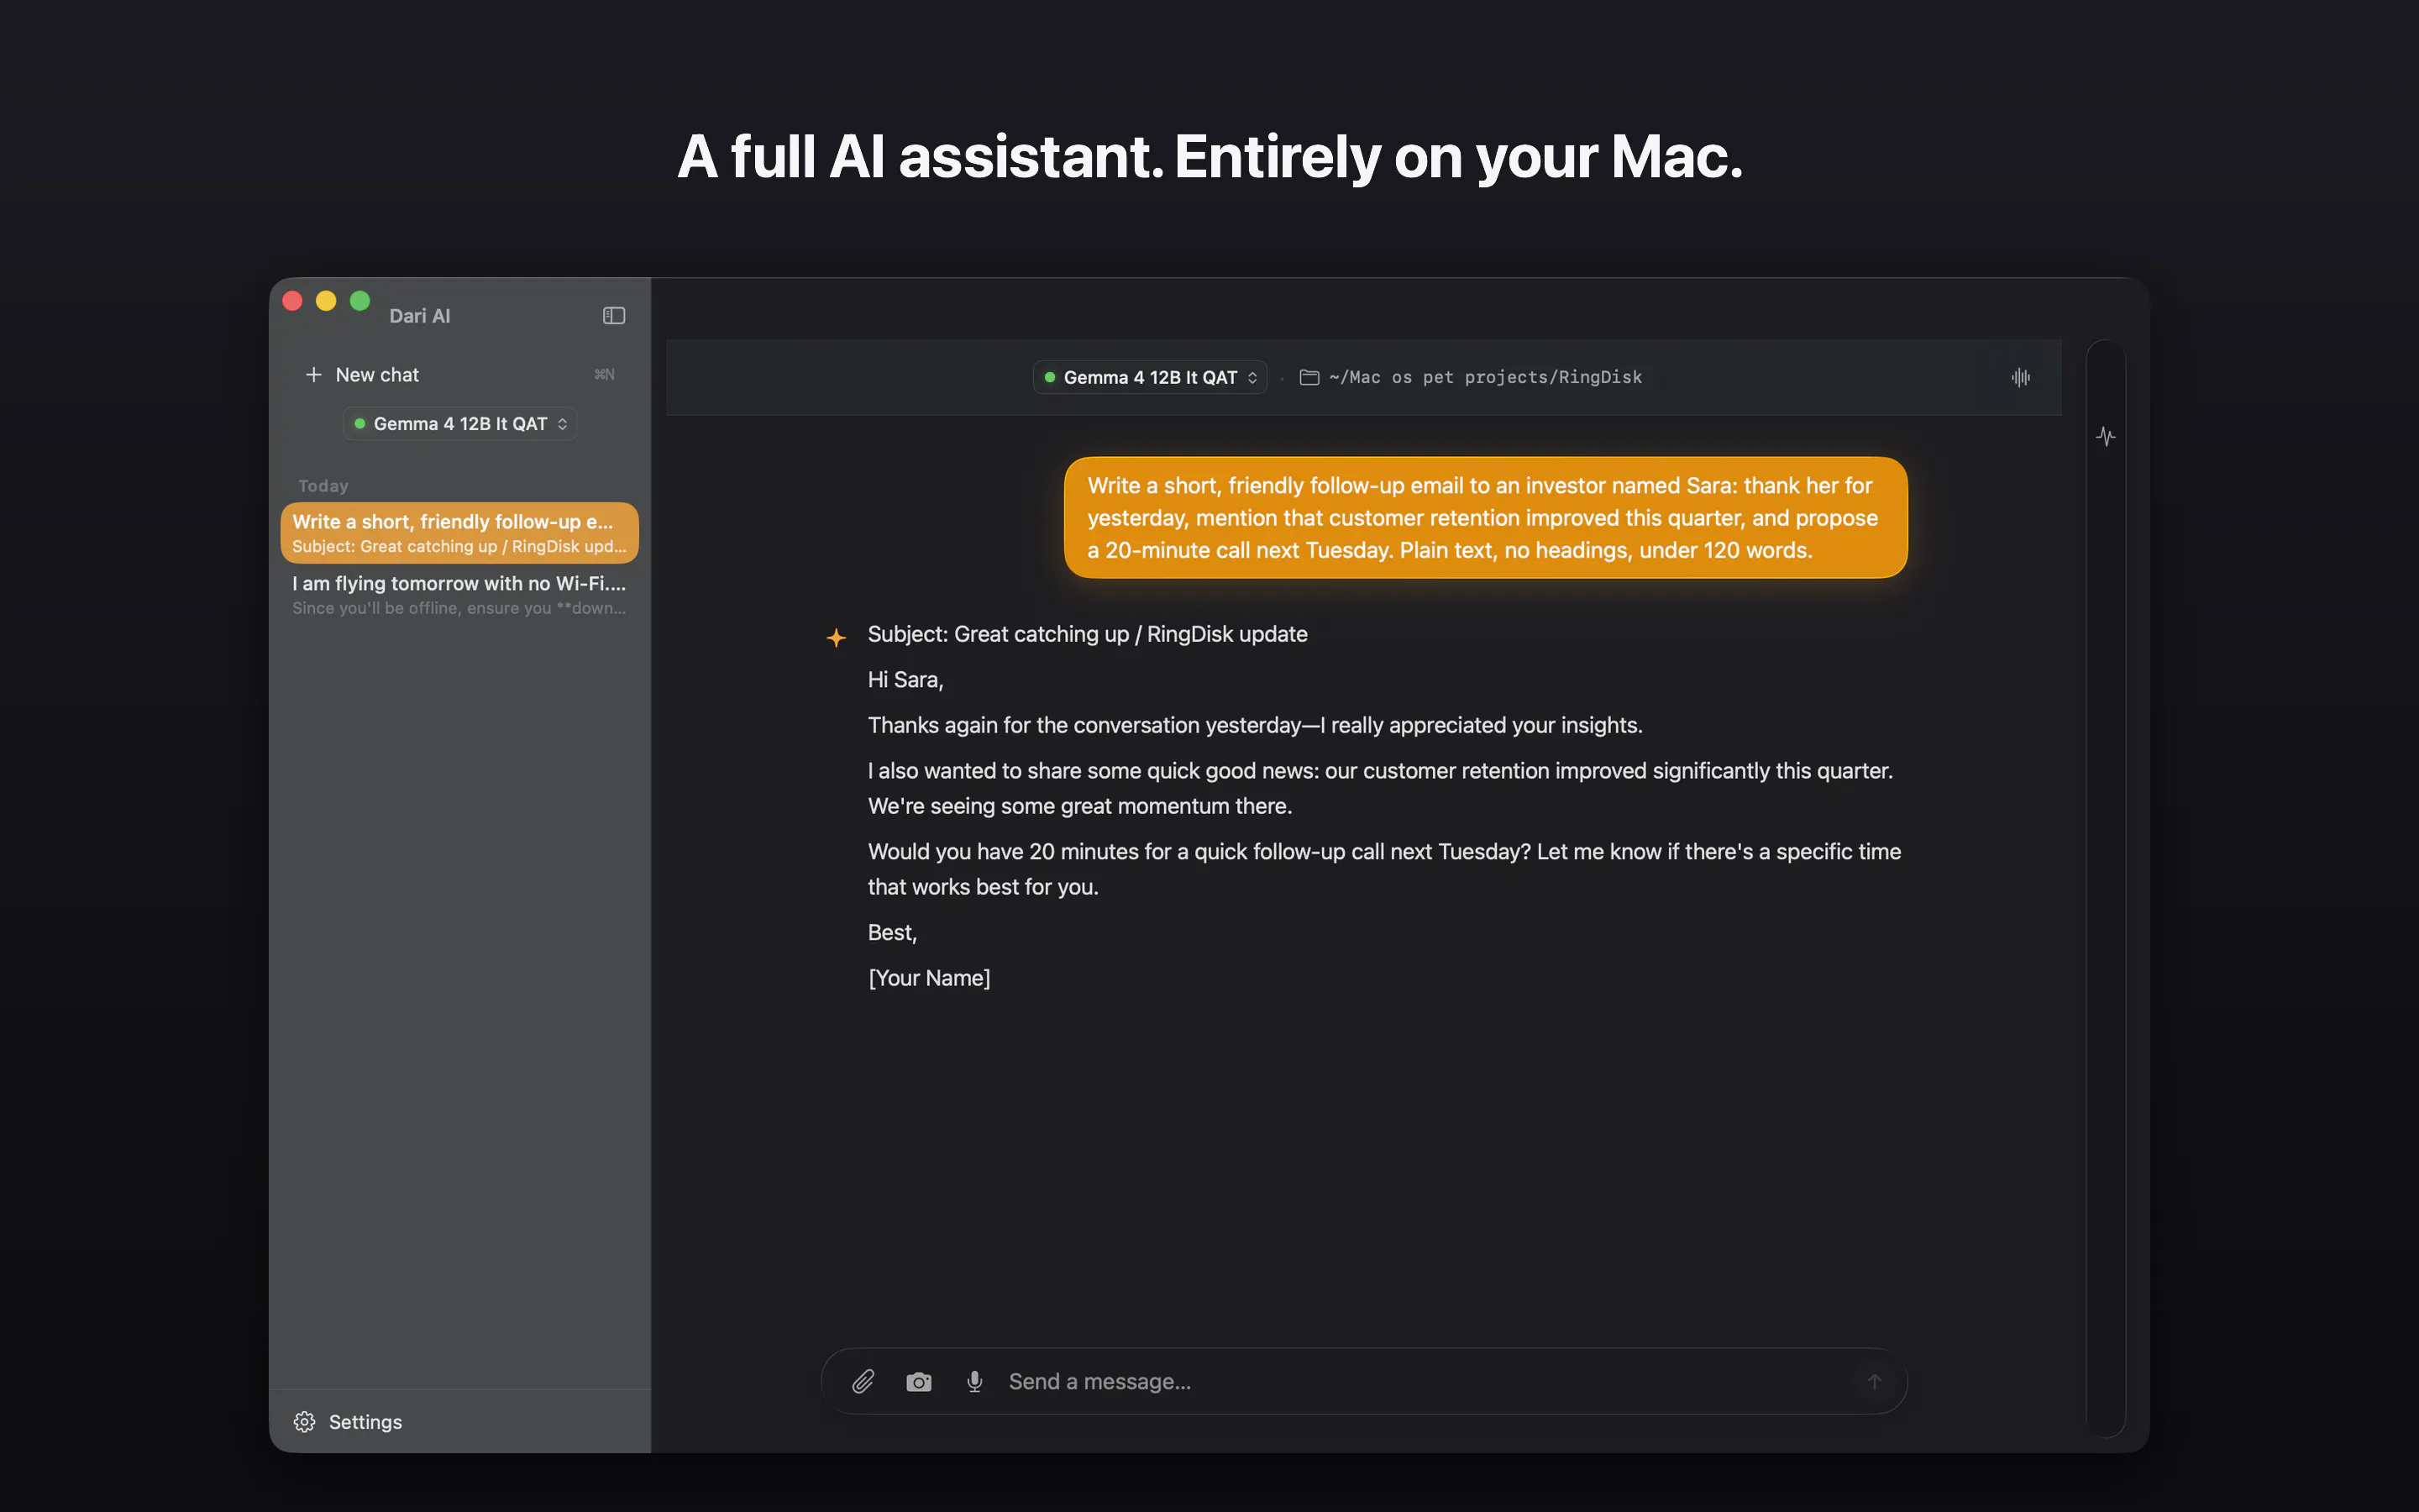Viewport: 2419px width, 1512px height.
Task: Attach a file with the paperclip icon
Action: pos(863,1381)
